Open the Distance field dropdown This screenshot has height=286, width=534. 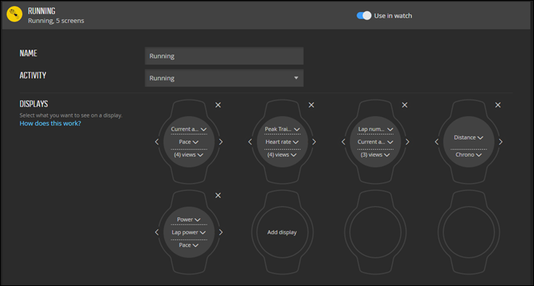tap(469, 137)
